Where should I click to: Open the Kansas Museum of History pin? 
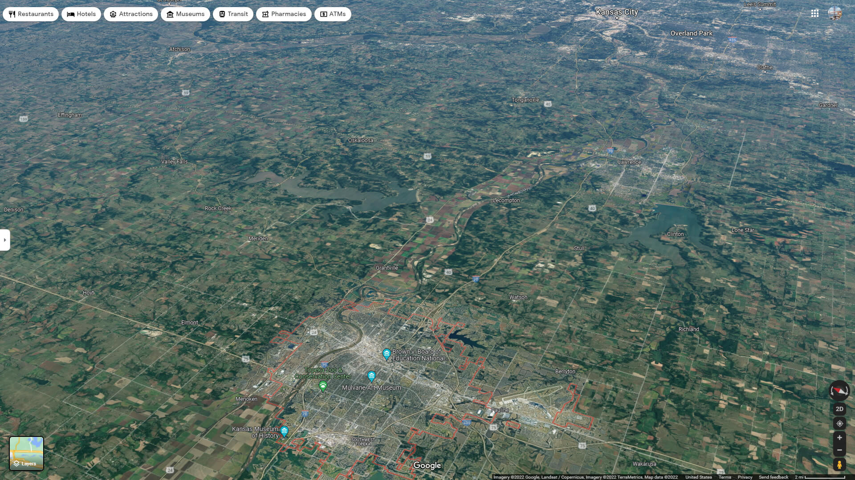pyautogui.click(x=284, y=431)
